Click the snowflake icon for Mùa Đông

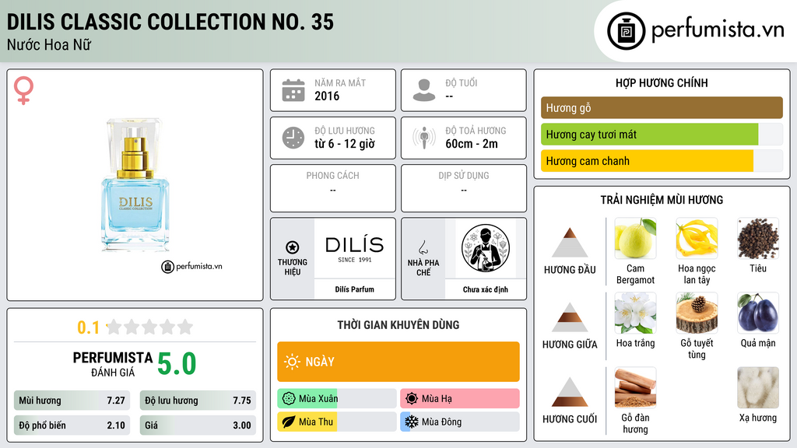(x=412, y=422)
